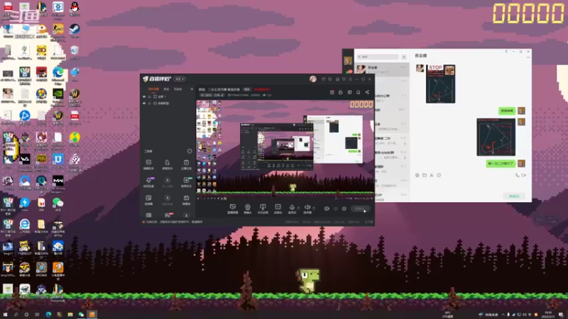
Task: Start a video call in WeChat
Action: click(524, 175)
